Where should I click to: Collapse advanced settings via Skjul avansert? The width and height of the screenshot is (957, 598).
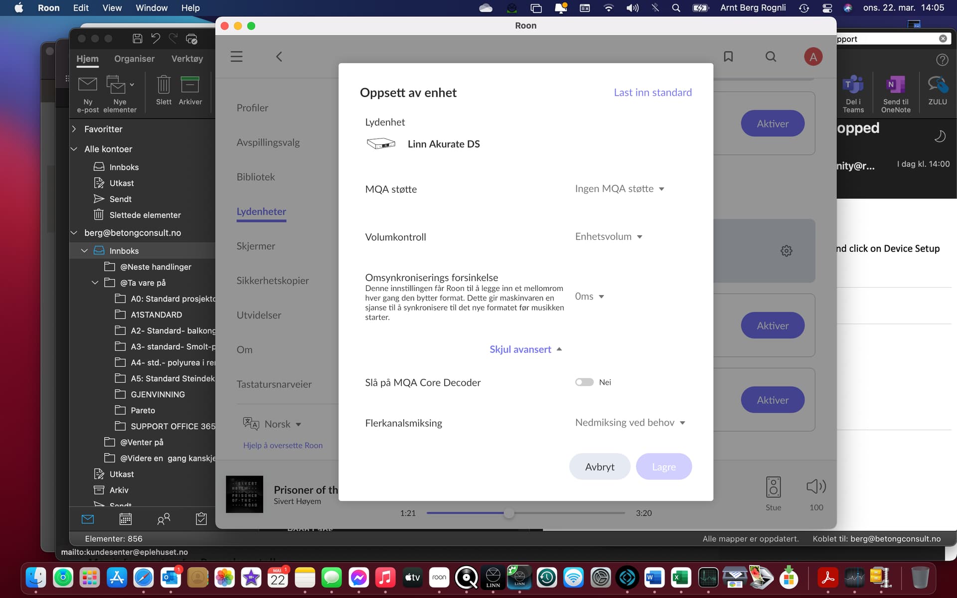pos(525,349)
